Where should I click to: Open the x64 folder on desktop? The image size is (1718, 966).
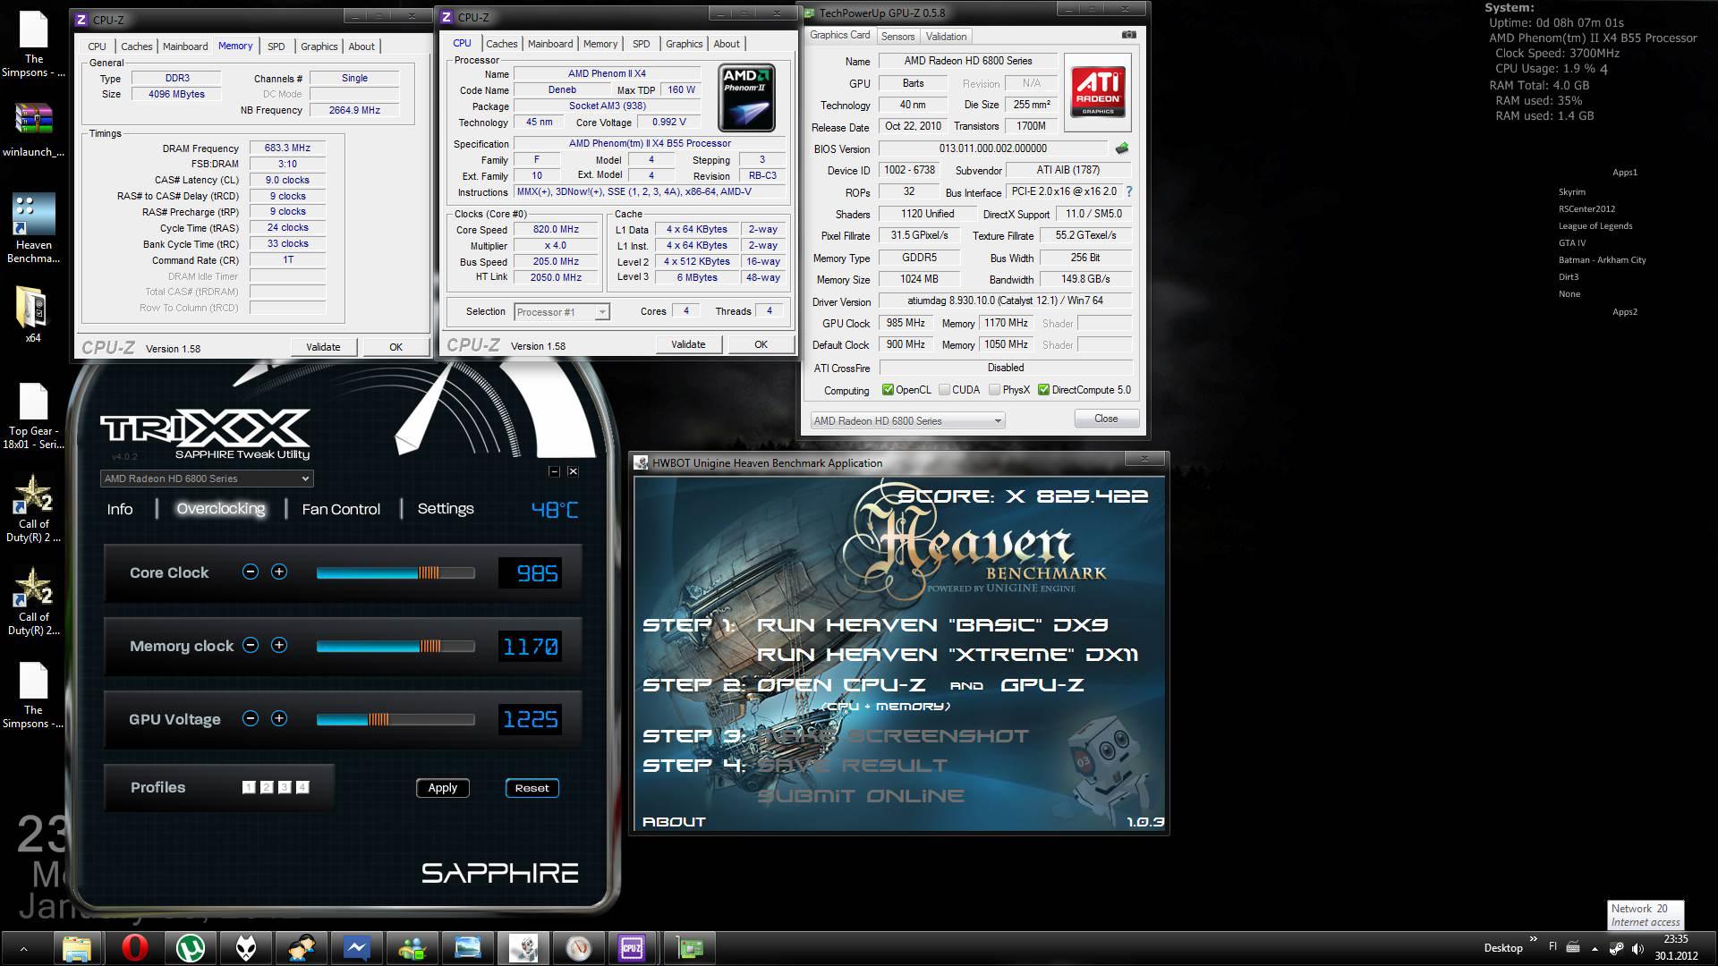pyautogui.click(x=33, y=315)
